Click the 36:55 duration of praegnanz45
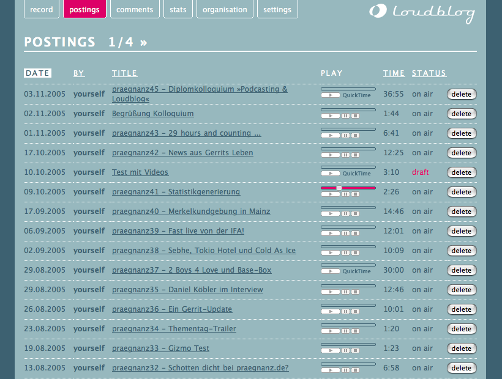502x379 pixels. 394,94
